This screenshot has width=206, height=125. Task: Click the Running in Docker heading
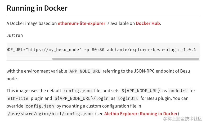point(37,8)
